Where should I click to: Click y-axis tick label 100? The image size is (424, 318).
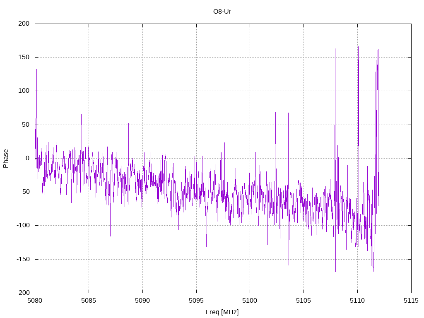(24, 91)
